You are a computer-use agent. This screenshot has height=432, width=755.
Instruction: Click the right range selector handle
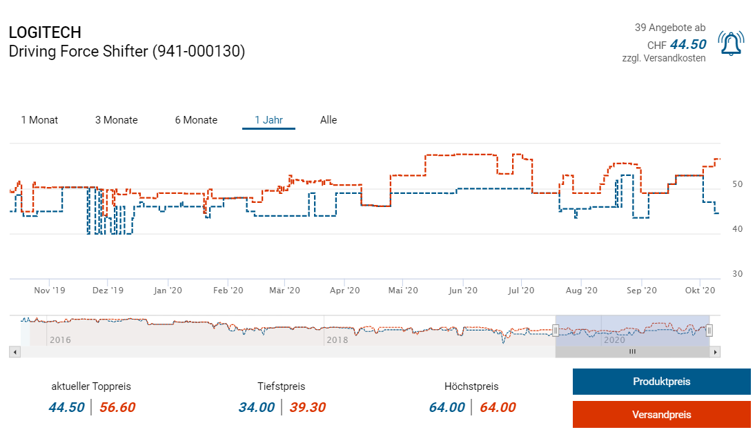point(709,331)
